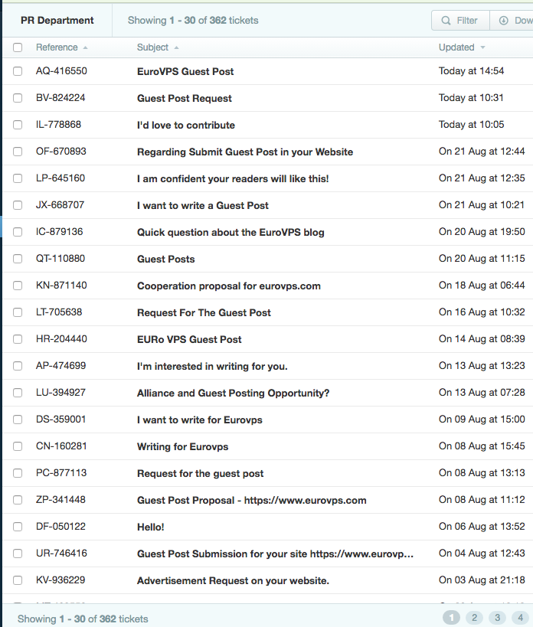
Task: Click the download arrow icon
Action: [504, 21]
